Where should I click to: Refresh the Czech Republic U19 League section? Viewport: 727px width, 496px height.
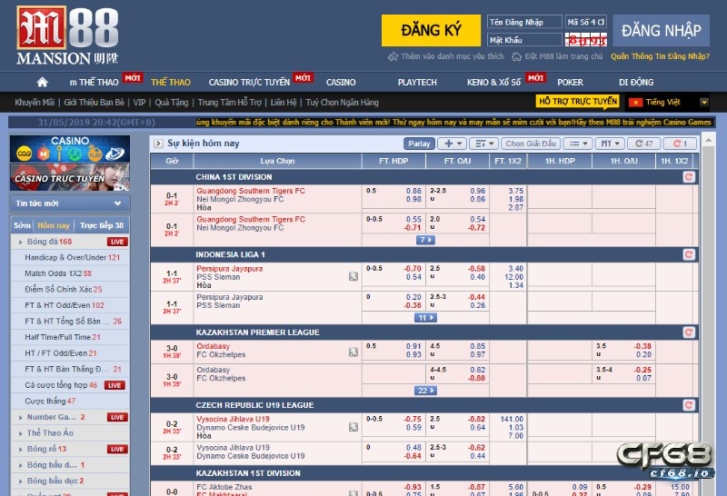689,405
